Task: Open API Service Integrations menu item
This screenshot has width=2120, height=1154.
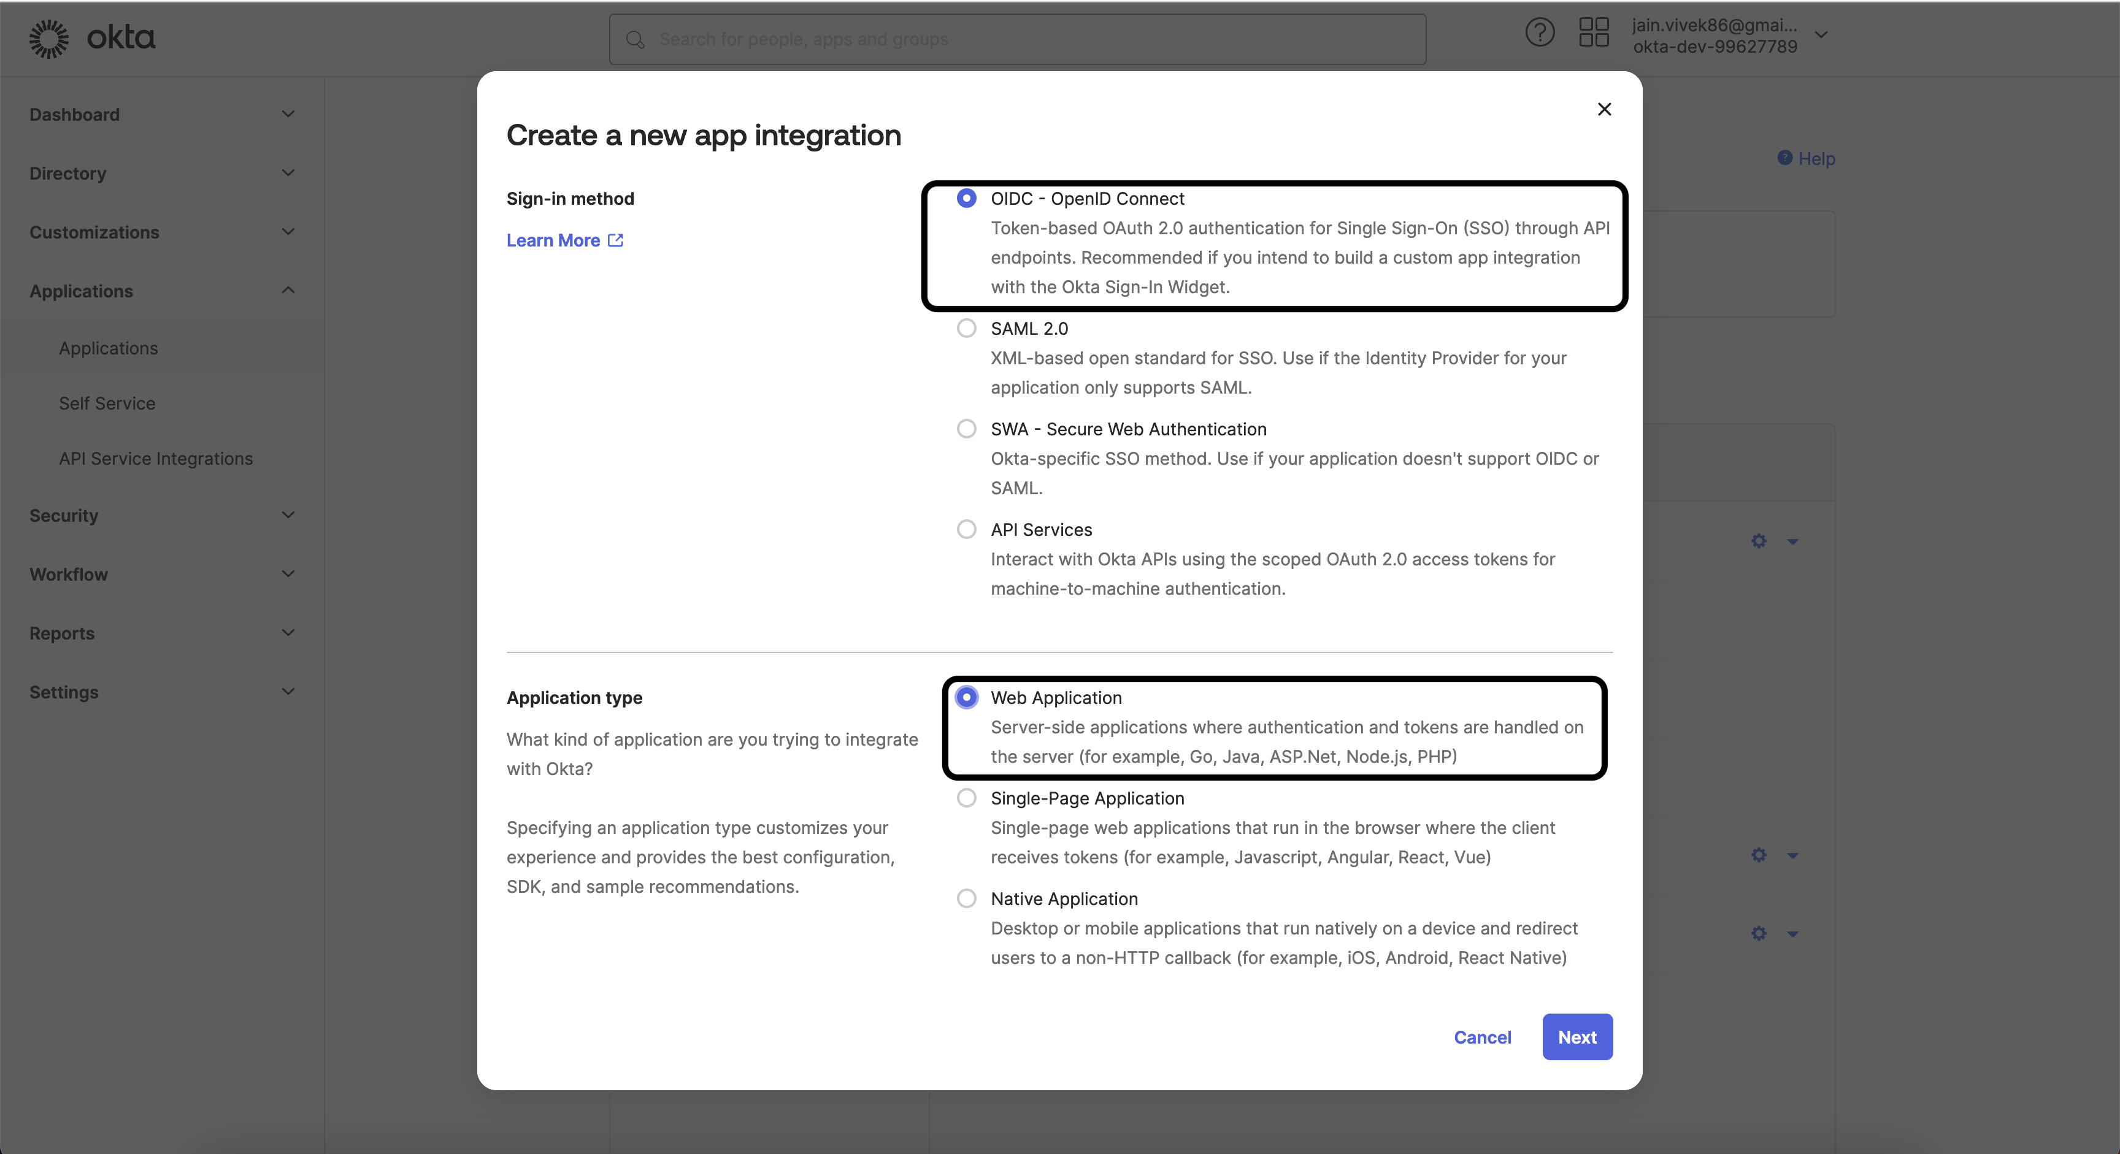Action: [156, 458]
